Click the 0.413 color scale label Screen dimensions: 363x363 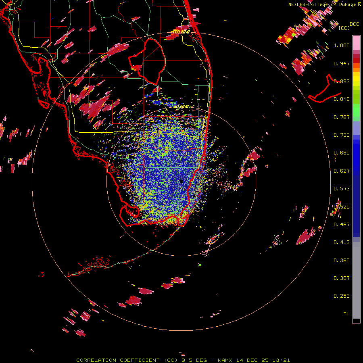coord(342,242)
